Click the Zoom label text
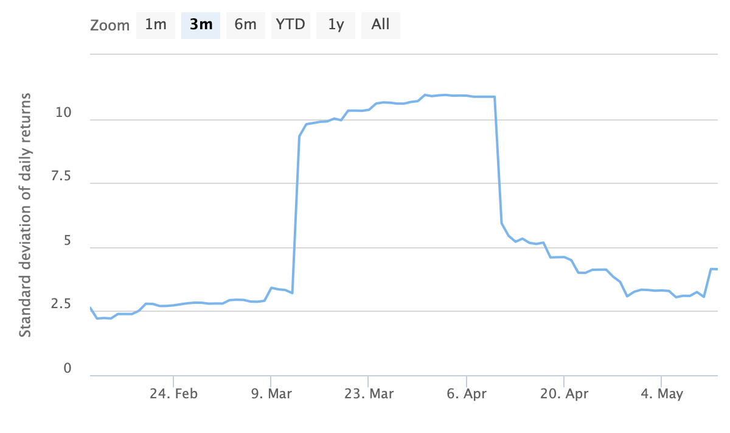730x433 pixels. [110, 26]
